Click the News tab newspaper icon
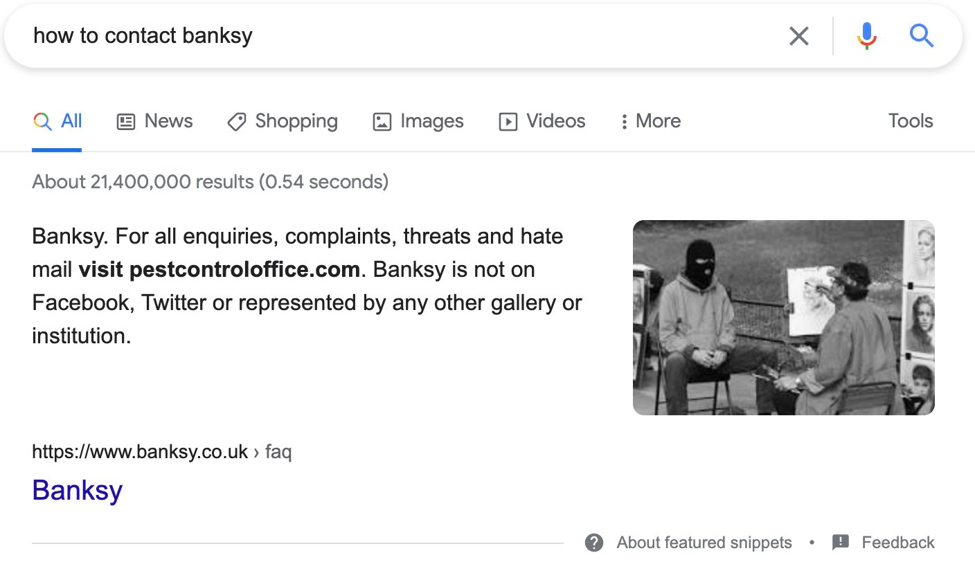The height and width of the screenshot is (580, 975). click(125, 122)
